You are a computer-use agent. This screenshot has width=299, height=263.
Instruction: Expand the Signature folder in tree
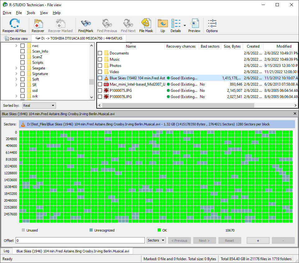16,74
